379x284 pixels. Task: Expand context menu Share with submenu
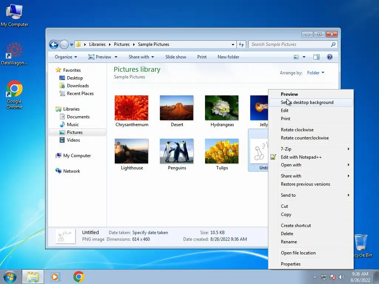311,176
